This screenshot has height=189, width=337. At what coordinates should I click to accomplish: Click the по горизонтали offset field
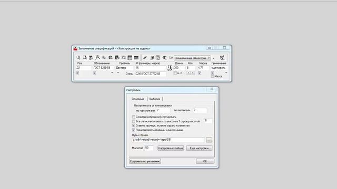163,110
